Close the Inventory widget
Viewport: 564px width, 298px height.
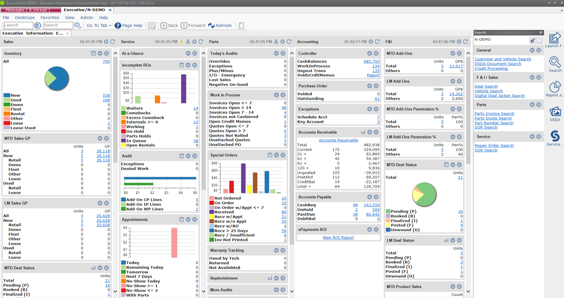(106, 53)
